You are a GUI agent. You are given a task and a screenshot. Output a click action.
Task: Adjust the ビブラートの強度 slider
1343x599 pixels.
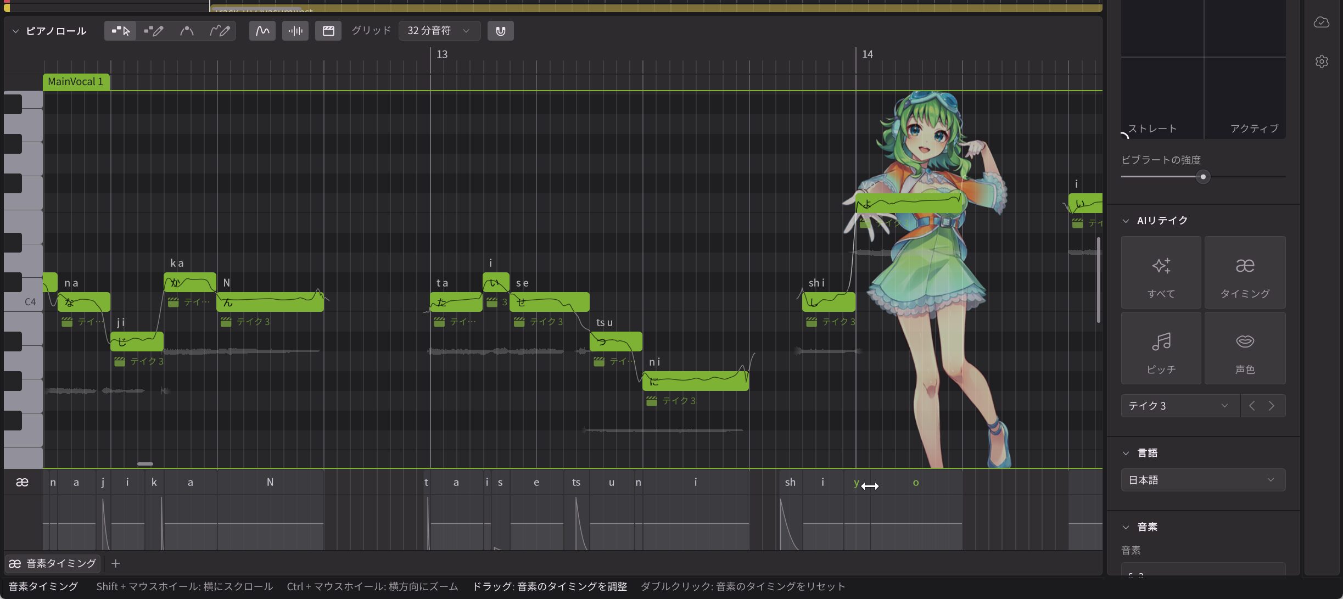coord(1203,177)
